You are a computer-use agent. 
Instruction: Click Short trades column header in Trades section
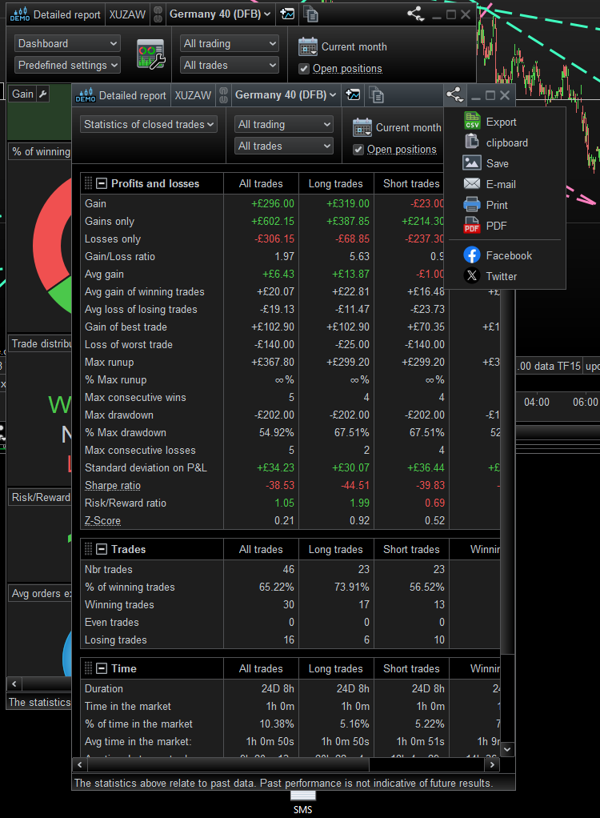(411, 549)
